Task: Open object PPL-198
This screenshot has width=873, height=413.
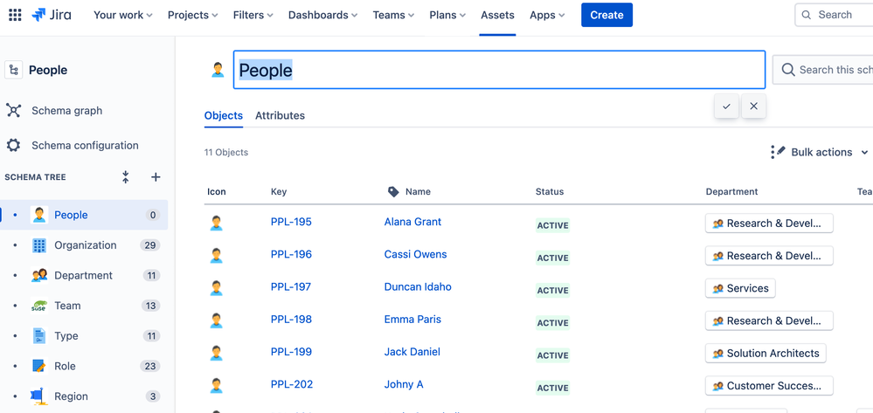Action: pyautogui.click(x=291, y=319)
